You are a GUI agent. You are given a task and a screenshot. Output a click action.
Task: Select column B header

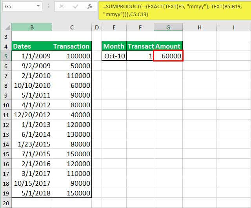coord(32,27)
